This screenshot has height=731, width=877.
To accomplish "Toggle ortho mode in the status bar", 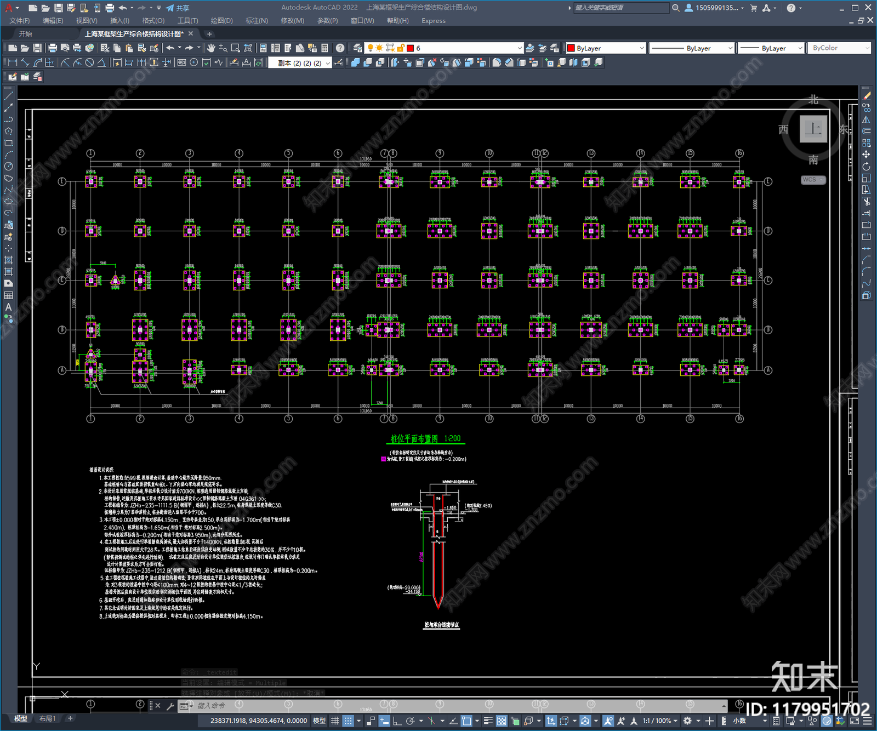I will [397, 721].
